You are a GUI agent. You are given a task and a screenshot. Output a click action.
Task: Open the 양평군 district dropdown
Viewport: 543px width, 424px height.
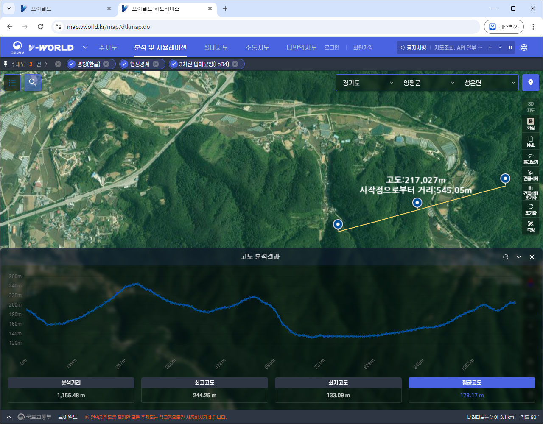coord(428,83)
